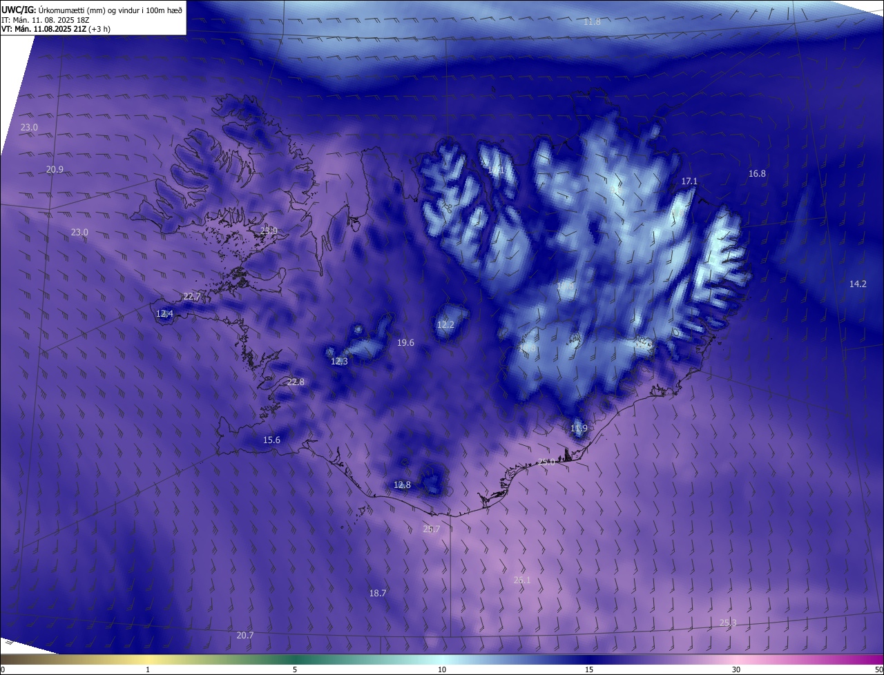884x675 pixels.
Task: Click the 12.2 value label
Action: 445,325
